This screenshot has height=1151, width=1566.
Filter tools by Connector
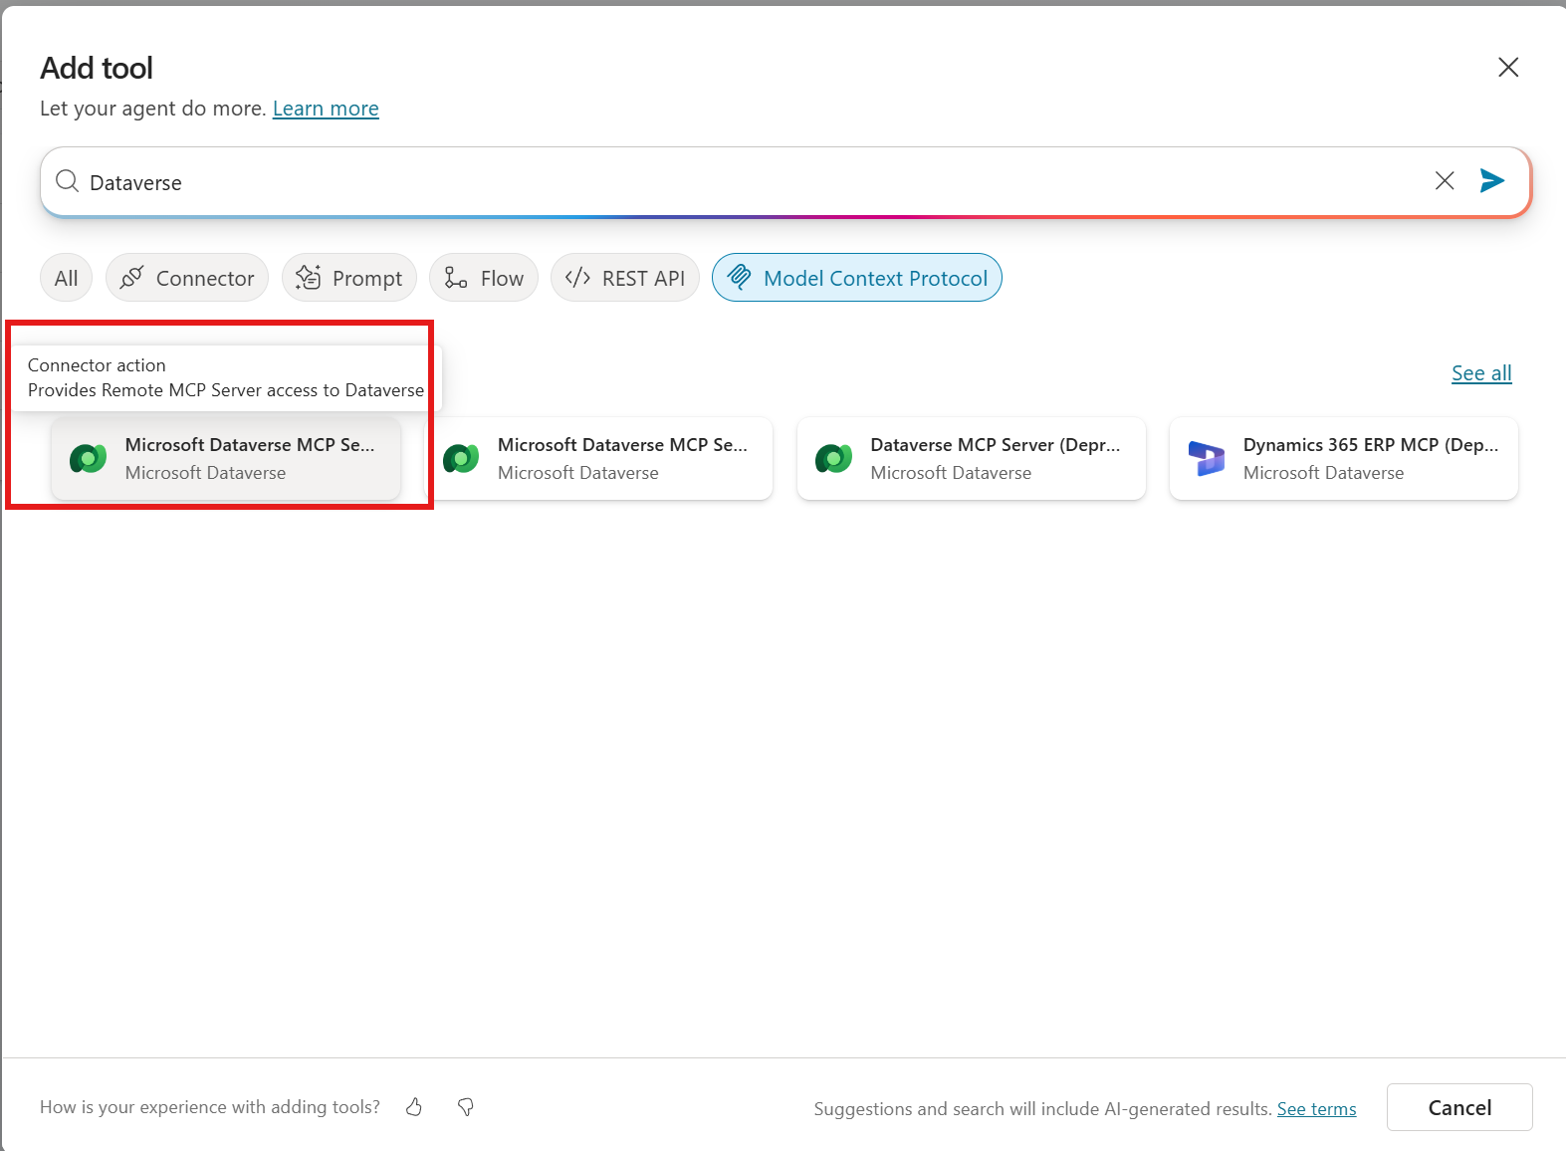(187, 278)
